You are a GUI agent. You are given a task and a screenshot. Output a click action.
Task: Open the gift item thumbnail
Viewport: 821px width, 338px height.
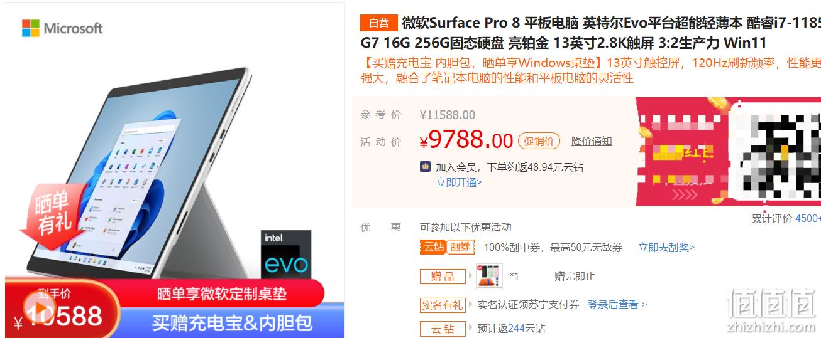pos(489,277)
